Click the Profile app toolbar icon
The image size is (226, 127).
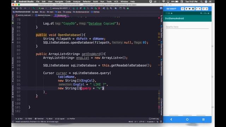click(92, 8)
